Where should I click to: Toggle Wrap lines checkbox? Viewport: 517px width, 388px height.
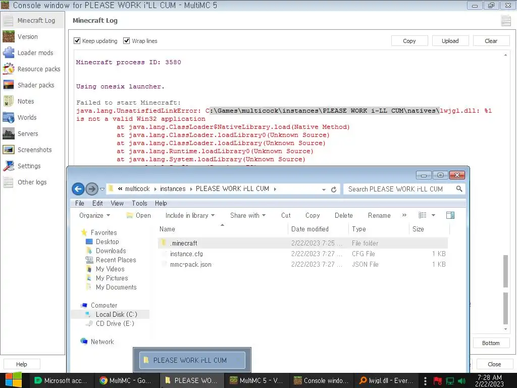point(126,40)
